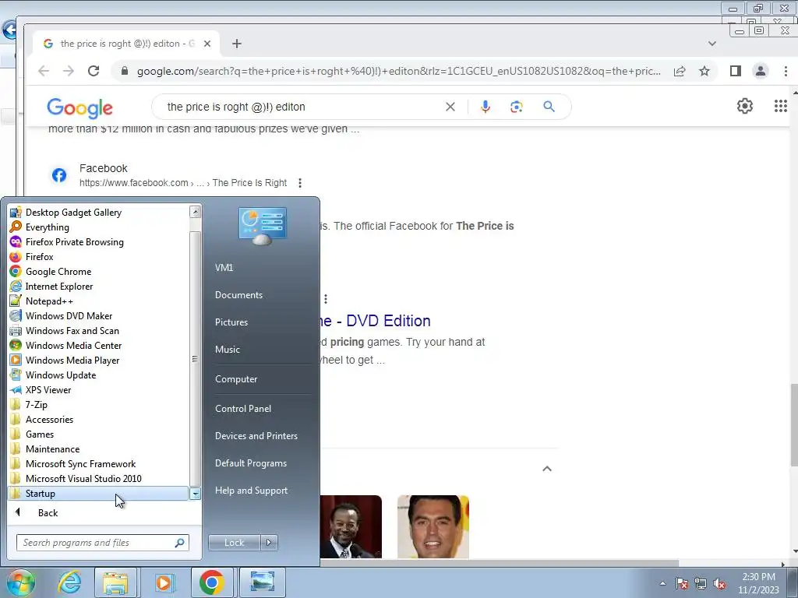This screenshot has width=798, height=598.
Task: Expand the Maintenance folder
Action: click(99, 449)
